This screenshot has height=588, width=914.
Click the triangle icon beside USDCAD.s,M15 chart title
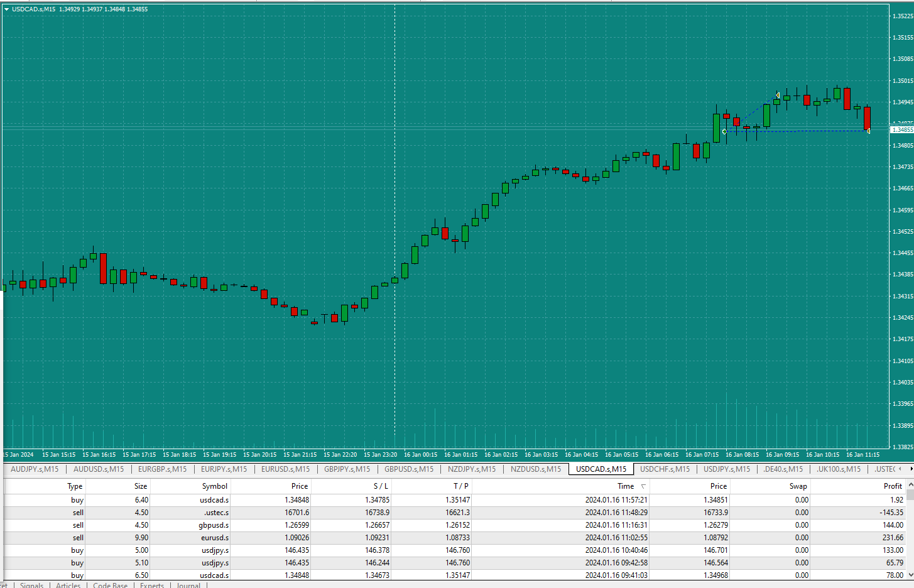click(6, 9)
